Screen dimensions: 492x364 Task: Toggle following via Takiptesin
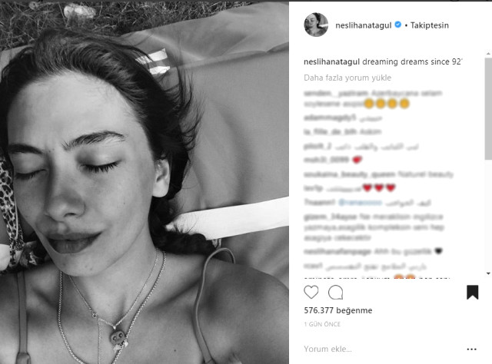click(x=430, y=25)
